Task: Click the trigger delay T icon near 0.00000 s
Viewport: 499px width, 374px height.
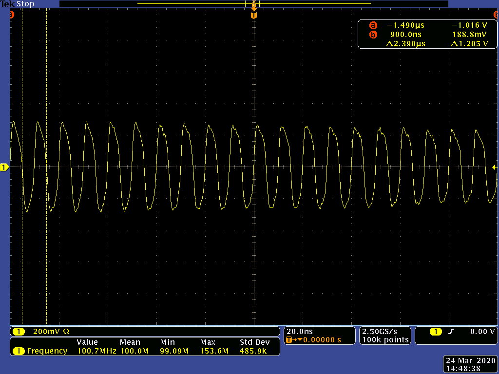Action: pyautogui.click(x=289, y=340)
